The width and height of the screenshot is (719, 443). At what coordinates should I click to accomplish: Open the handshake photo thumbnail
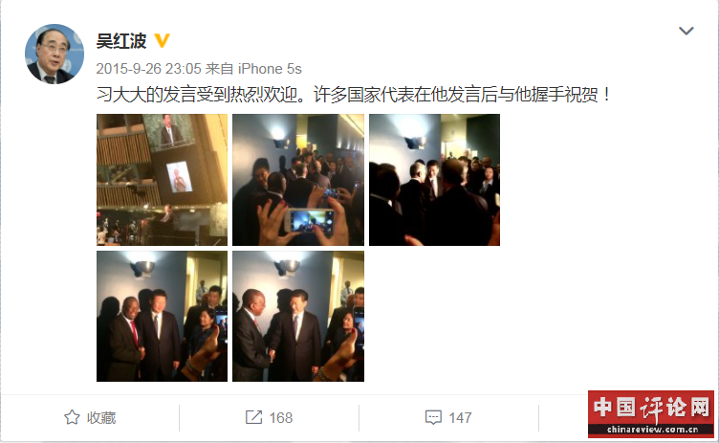point(298,317)
